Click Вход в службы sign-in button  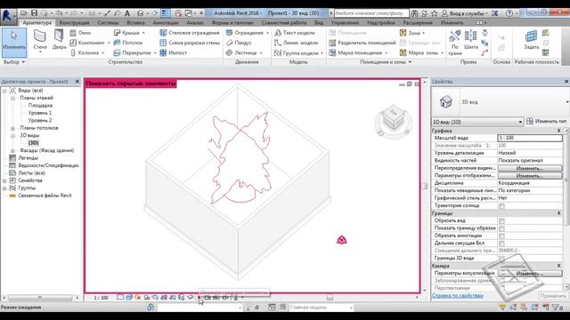pyautogui.click(x=464, y=13)
